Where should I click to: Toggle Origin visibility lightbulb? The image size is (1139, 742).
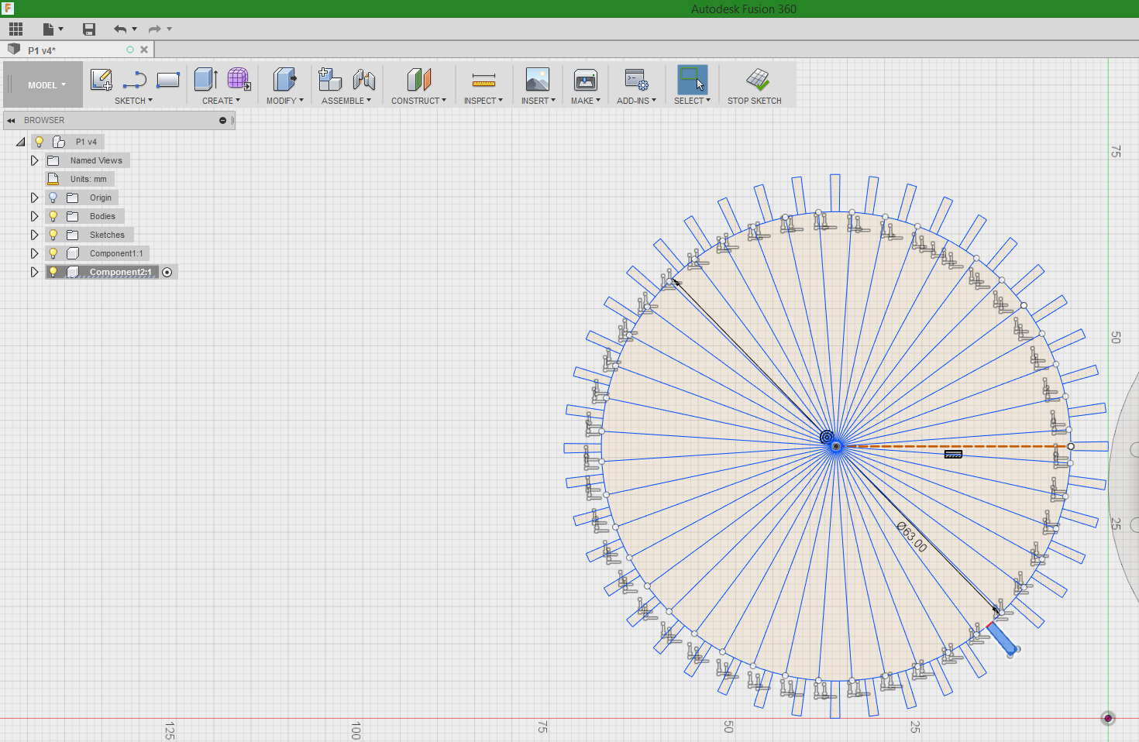(53, 198)
